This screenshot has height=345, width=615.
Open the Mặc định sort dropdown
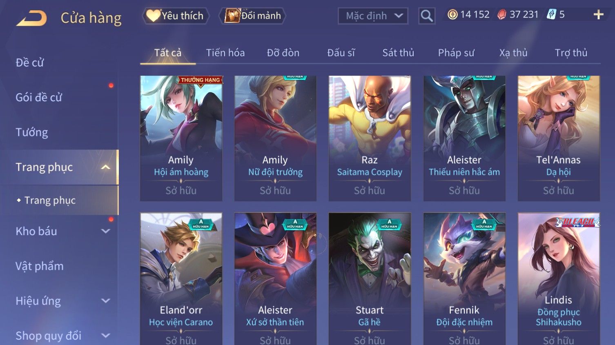(x=373, y=16)
